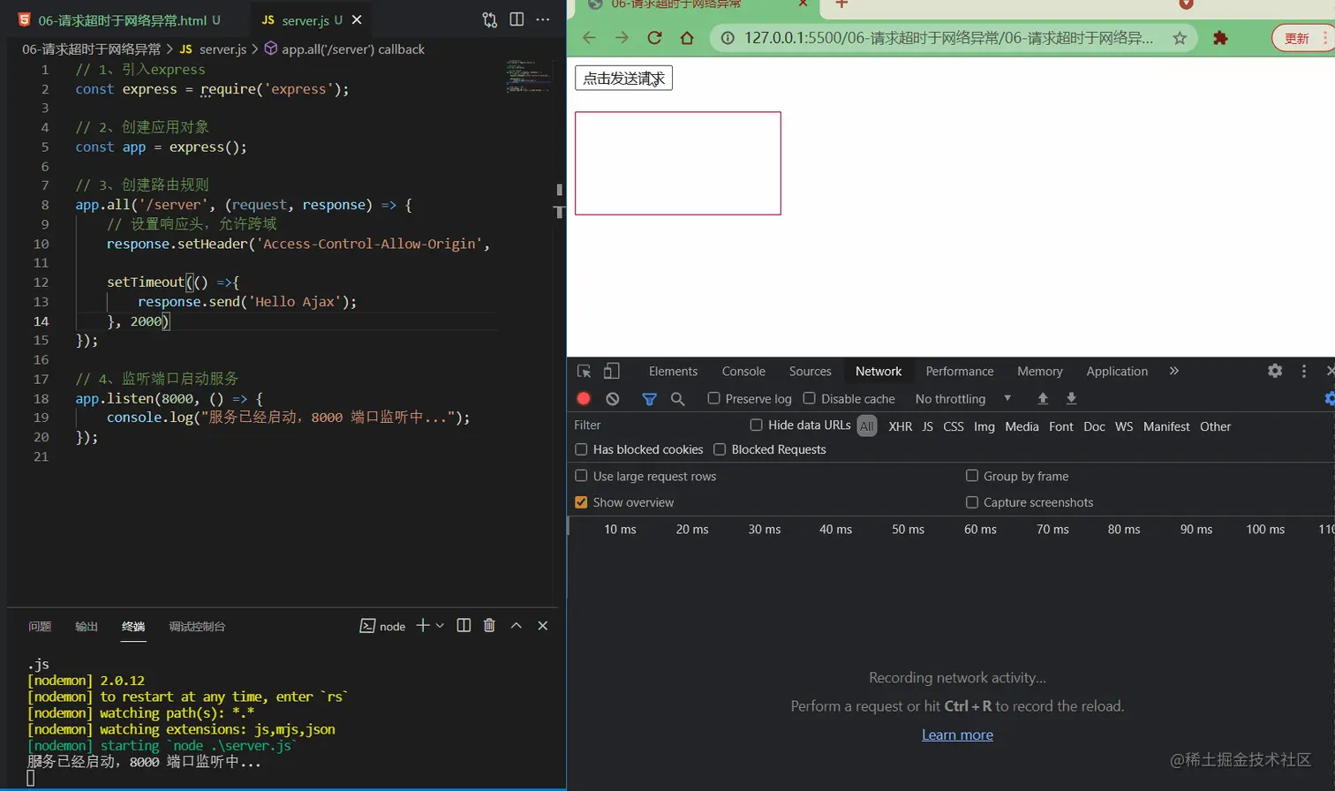The image size is (1335, 791).
Task: Activate the DevTools element inspector icon
Action: [584, 371]
